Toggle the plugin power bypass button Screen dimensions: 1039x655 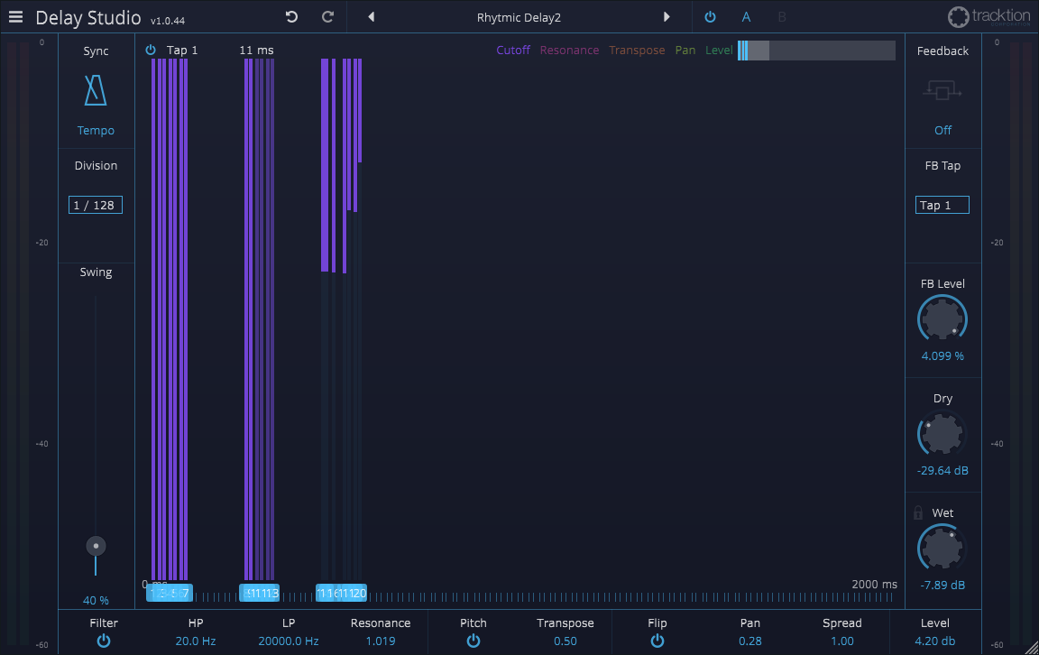(710, 17)
